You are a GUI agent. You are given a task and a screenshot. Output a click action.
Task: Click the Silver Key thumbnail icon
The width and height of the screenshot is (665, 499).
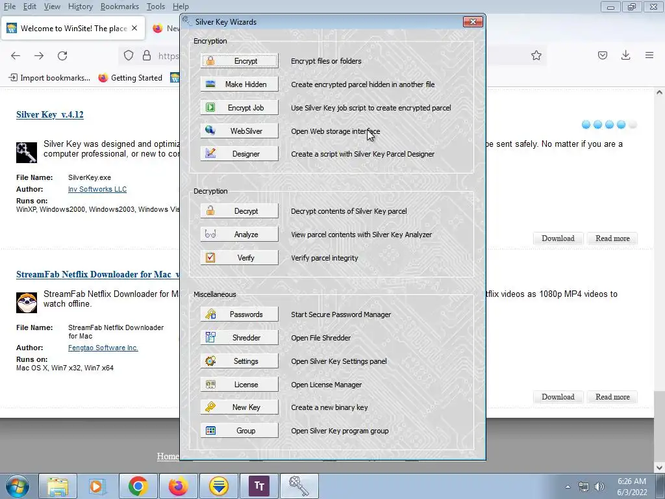pos(27,152)
